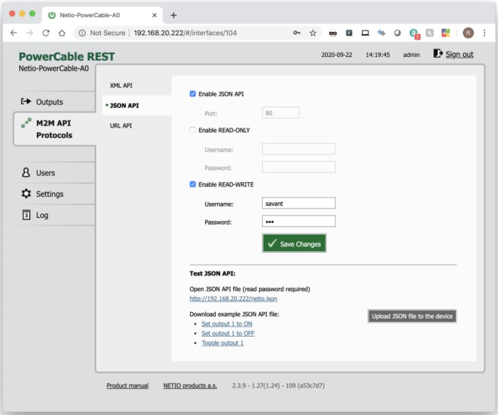The width and height of the screenshot is (498, 415).
Task: Download Set output 1 to OFF example
Action: 228,333
